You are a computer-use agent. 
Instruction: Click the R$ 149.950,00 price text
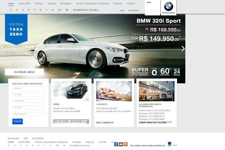coord(160,39)
